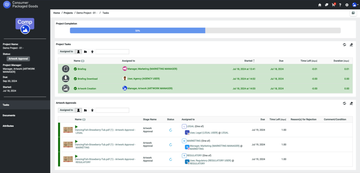
Task: Click the Briefing Download task icon
Action: coord(66,79)
